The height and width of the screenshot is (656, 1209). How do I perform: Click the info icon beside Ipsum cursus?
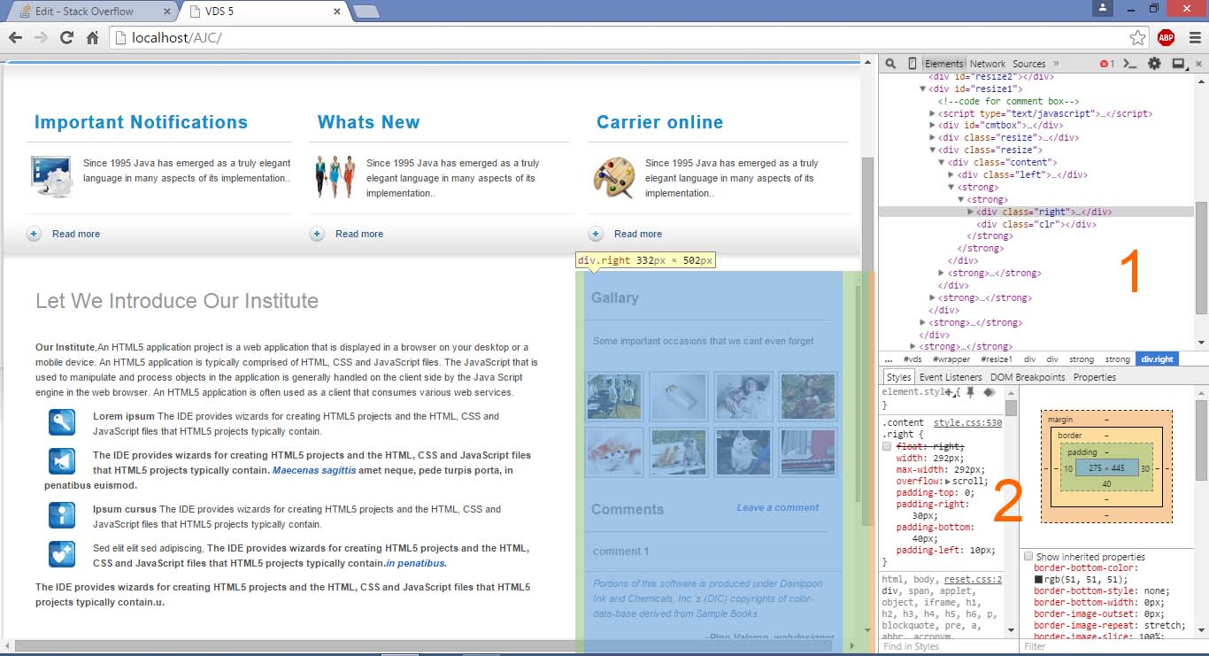[62, 515]
